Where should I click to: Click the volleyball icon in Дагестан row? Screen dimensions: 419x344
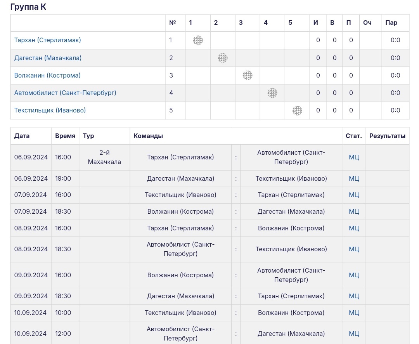223,58
